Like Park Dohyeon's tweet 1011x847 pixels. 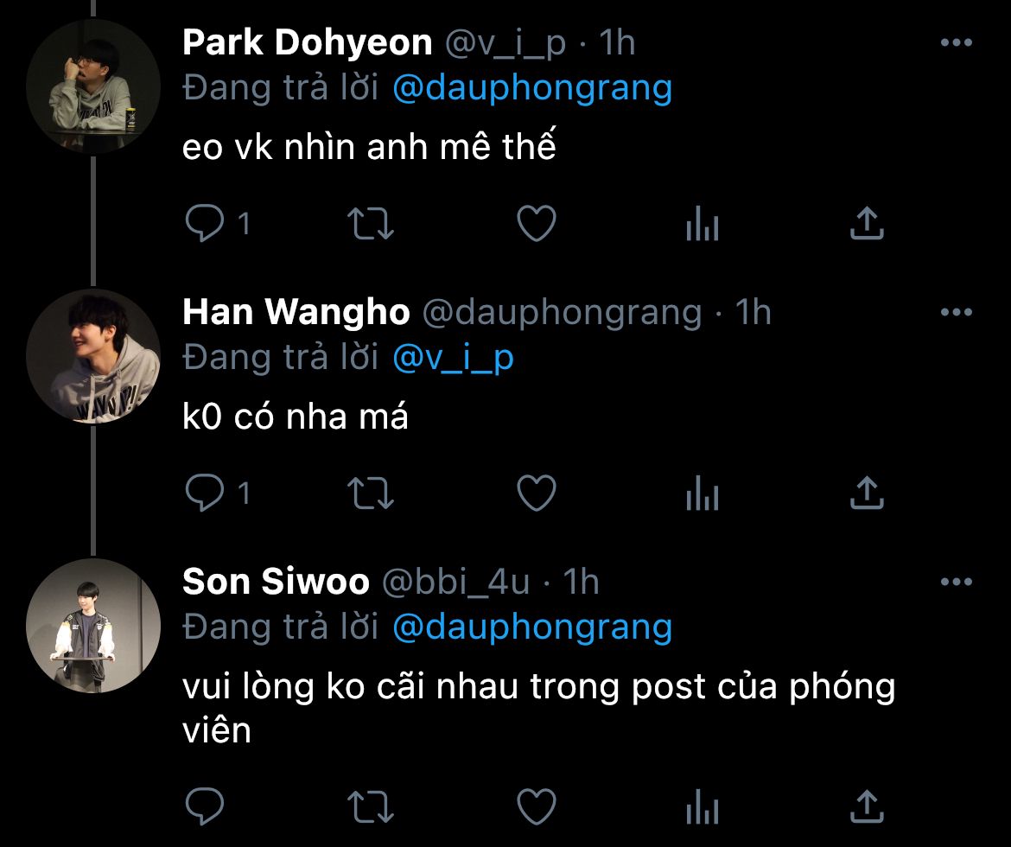(537, 223)
